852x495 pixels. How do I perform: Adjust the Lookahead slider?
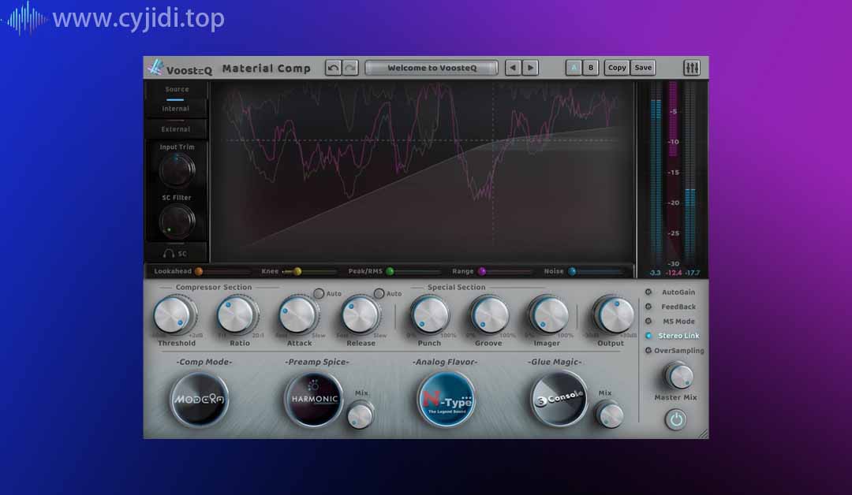[222, 271]
